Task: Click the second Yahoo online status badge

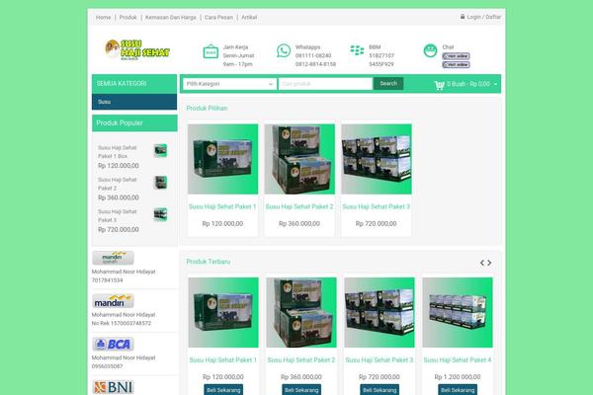Action: coord(456,64)
